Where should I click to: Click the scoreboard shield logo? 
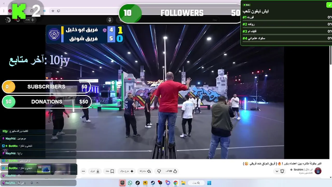click(x=54, y=34)
